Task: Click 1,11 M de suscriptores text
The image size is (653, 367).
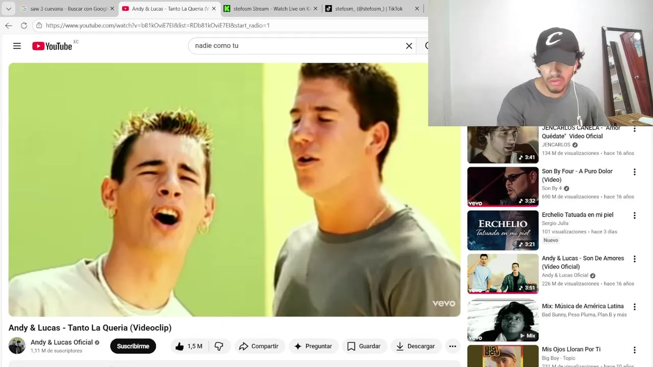Action: click(56, 351)
